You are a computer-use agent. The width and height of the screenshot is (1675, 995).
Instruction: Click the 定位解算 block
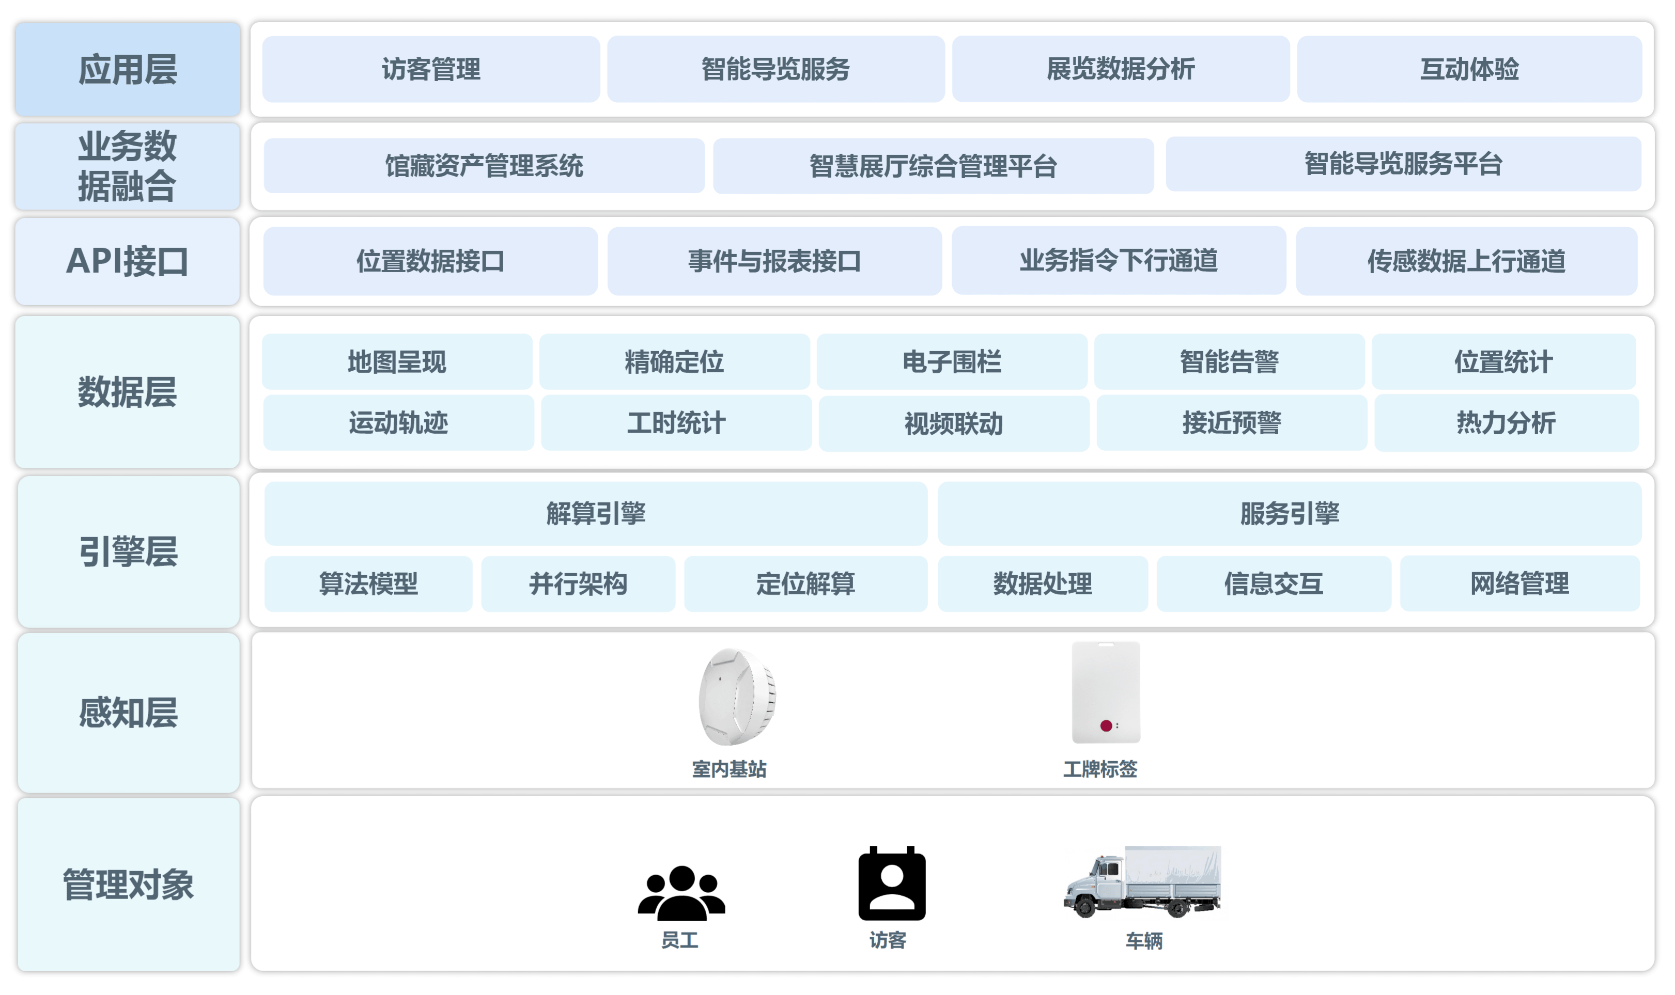(x=805, y=583)
